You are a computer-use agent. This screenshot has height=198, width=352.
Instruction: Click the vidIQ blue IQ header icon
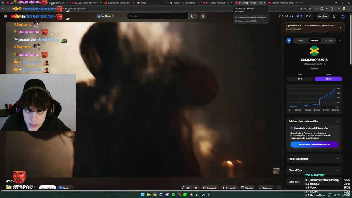tap(298, 16)
